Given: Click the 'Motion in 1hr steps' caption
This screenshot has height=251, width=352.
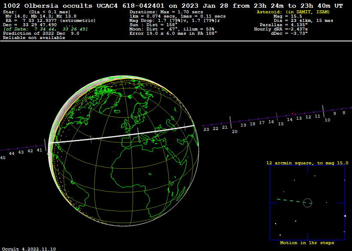Looking at the screenshot, I should [x=307, y=243].
